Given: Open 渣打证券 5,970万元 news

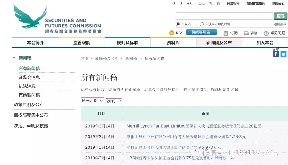Looking at the screenshot, I should pyautogui.click(x=174, y=147).
